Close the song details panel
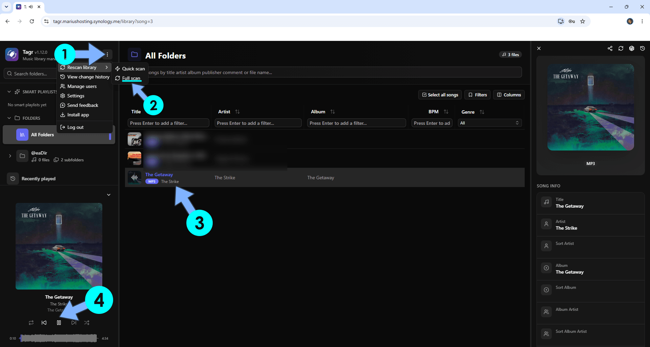This screenshot has width=650, height=347. coord(539,48)
